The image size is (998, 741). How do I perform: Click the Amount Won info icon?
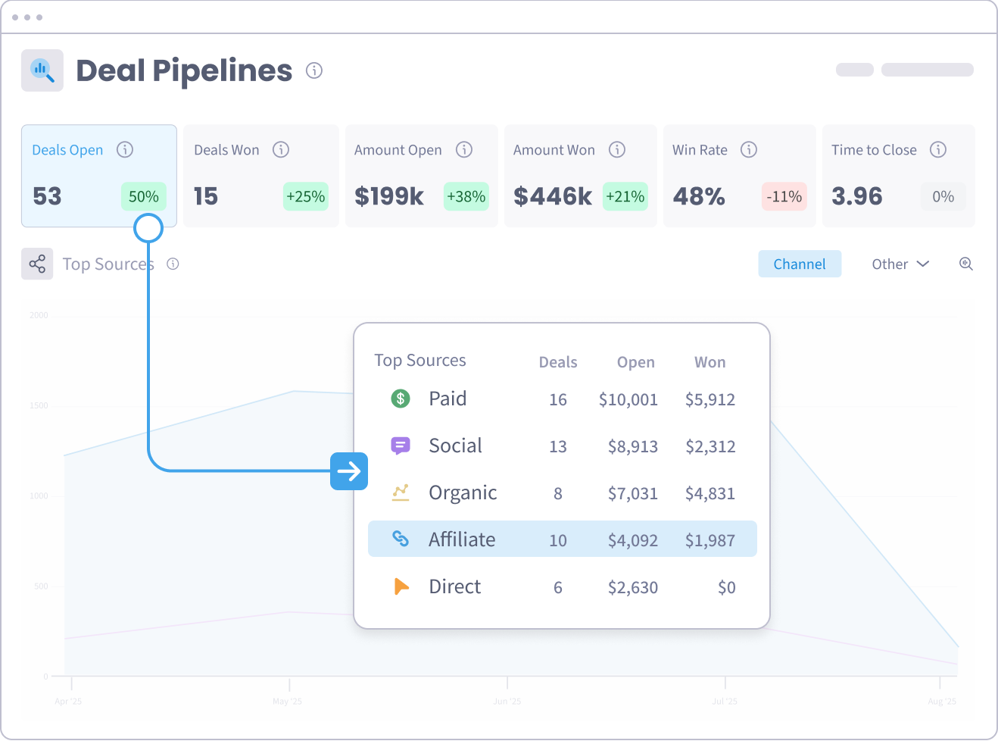[x=617, y=149]
